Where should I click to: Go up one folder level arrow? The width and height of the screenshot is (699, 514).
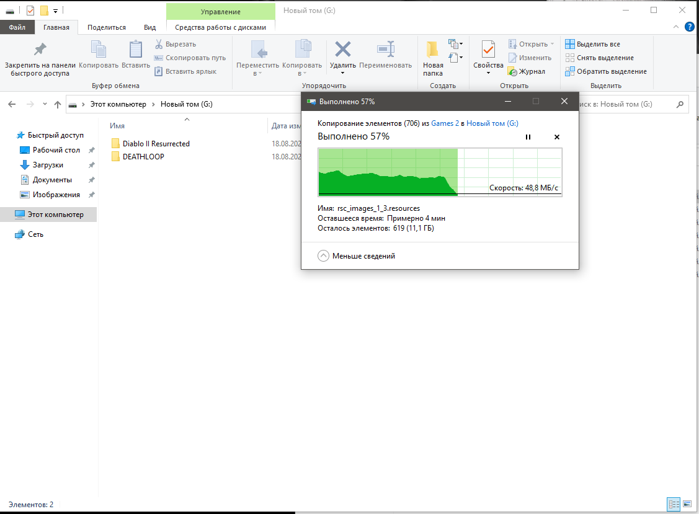[58, 104]
